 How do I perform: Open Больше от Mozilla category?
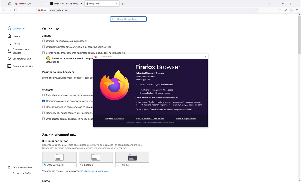(21, 66)
